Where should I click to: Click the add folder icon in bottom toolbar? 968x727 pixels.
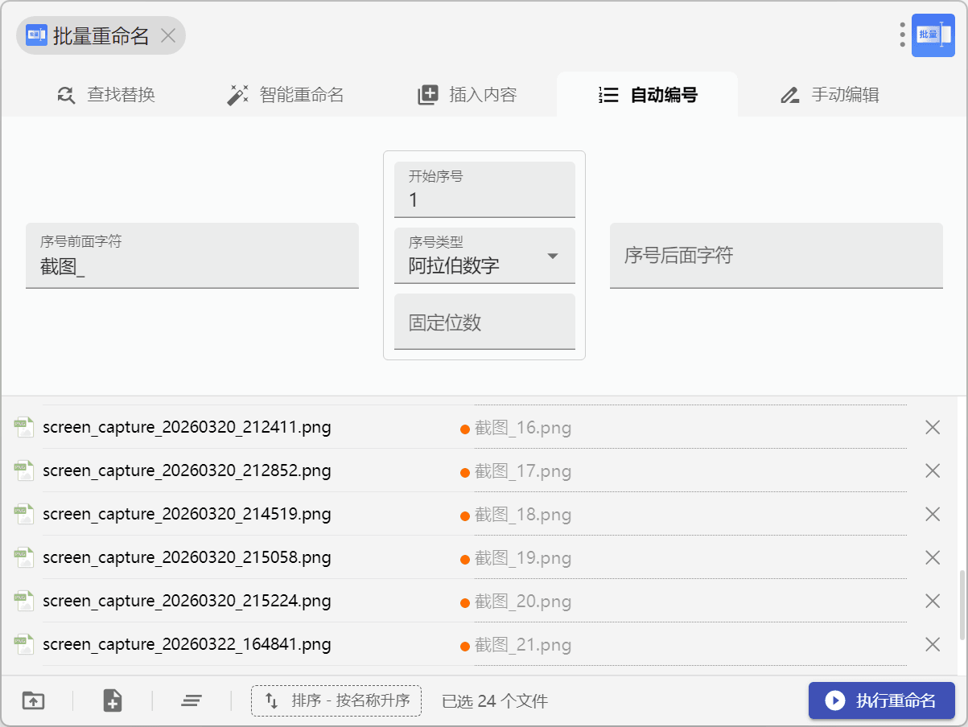pos(33,700)
